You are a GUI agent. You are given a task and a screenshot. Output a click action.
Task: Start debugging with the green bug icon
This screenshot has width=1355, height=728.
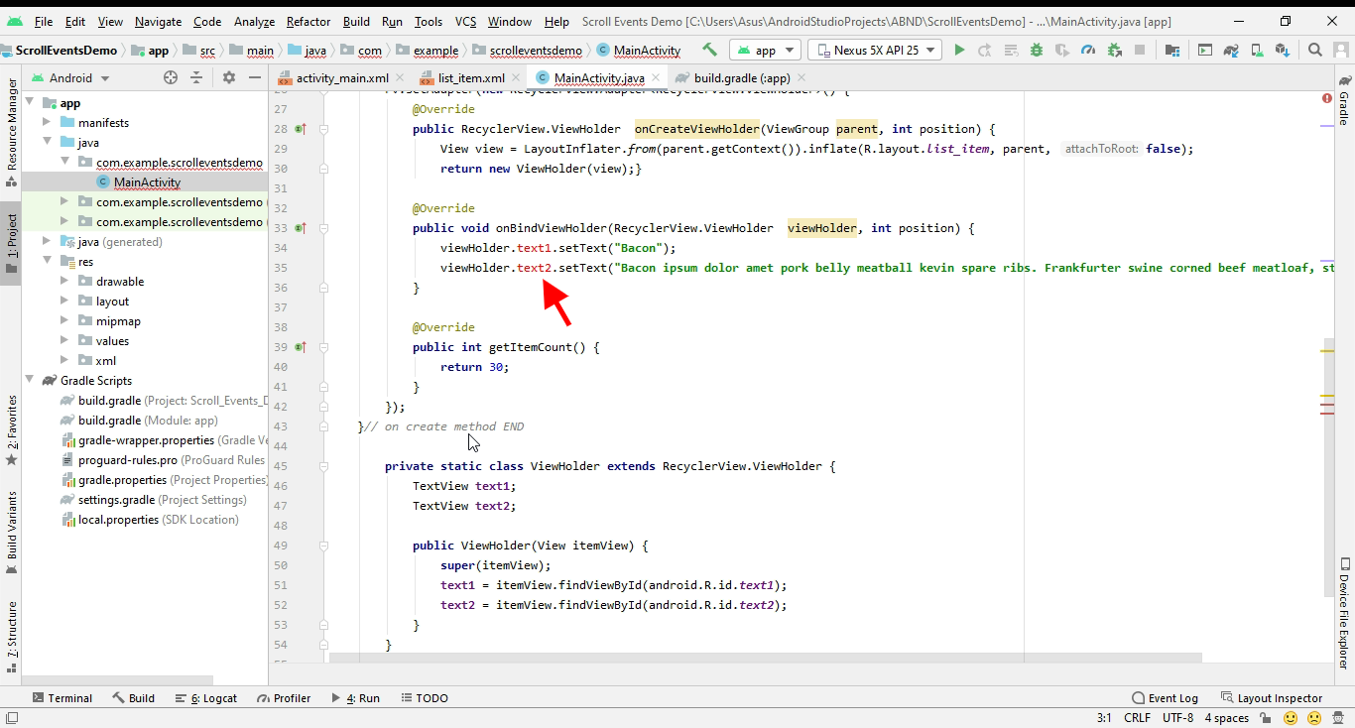pos(1037,50)
